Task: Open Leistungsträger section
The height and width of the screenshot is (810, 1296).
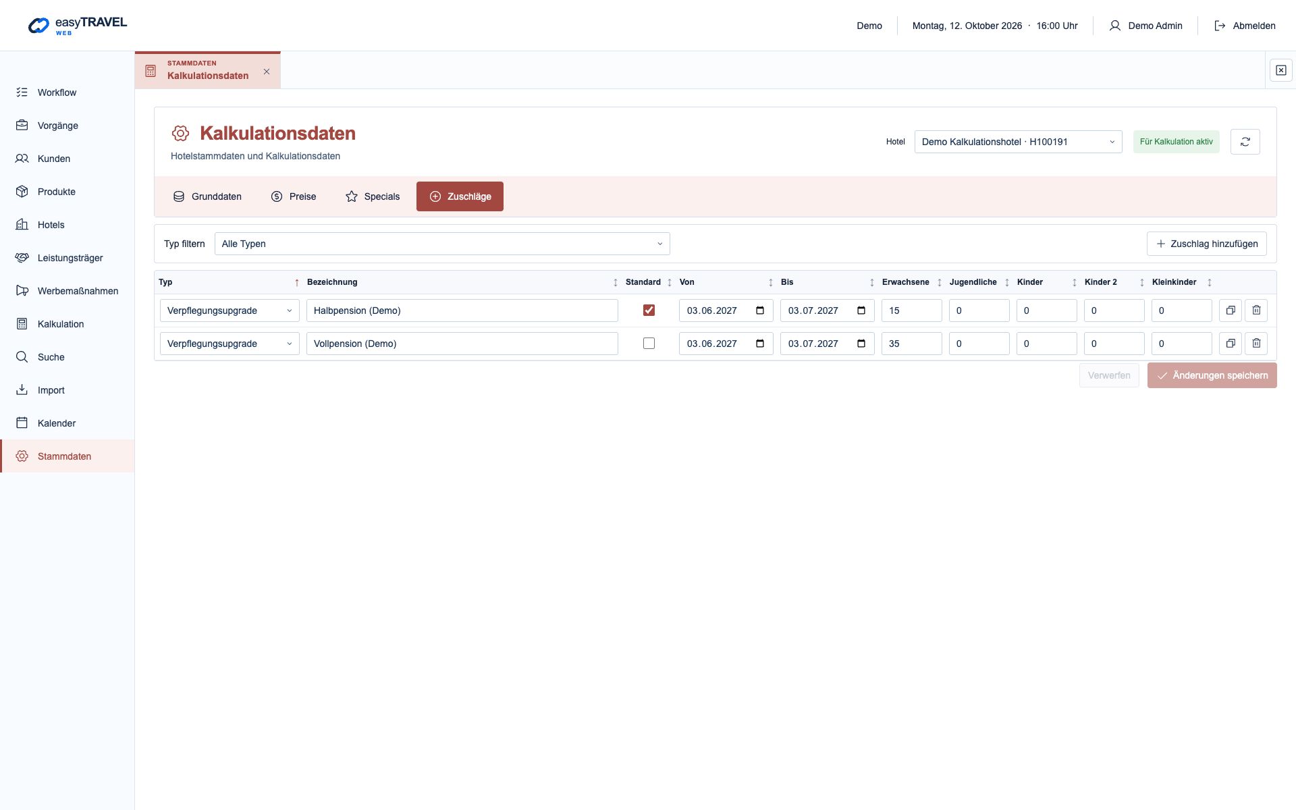Action: click(67, 258)
